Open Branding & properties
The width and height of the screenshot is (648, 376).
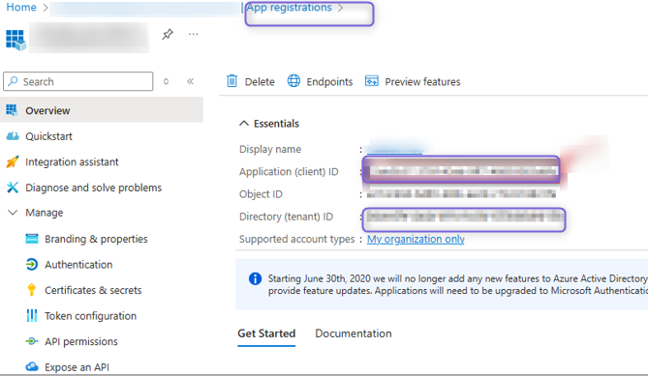(x=96, y=239)
